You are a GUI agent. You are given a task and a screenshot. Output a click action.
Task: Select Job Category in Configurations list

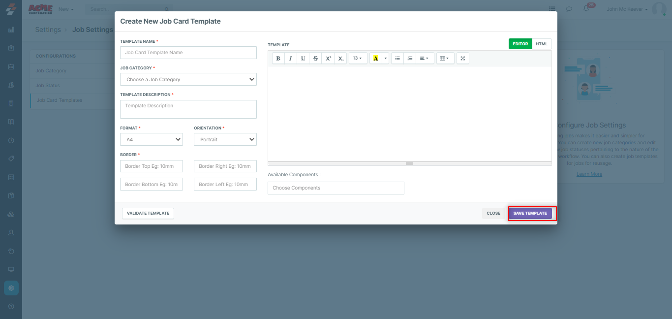click(72, 70)
